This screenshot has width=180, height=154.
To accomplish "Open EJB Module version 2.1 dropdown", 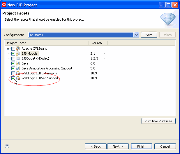I will pos(104,53).
